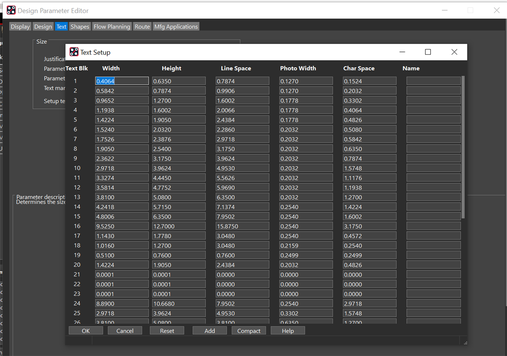Edit Width 0.5842 in row 2
507x356 pixels.
[x=122, y=91]
